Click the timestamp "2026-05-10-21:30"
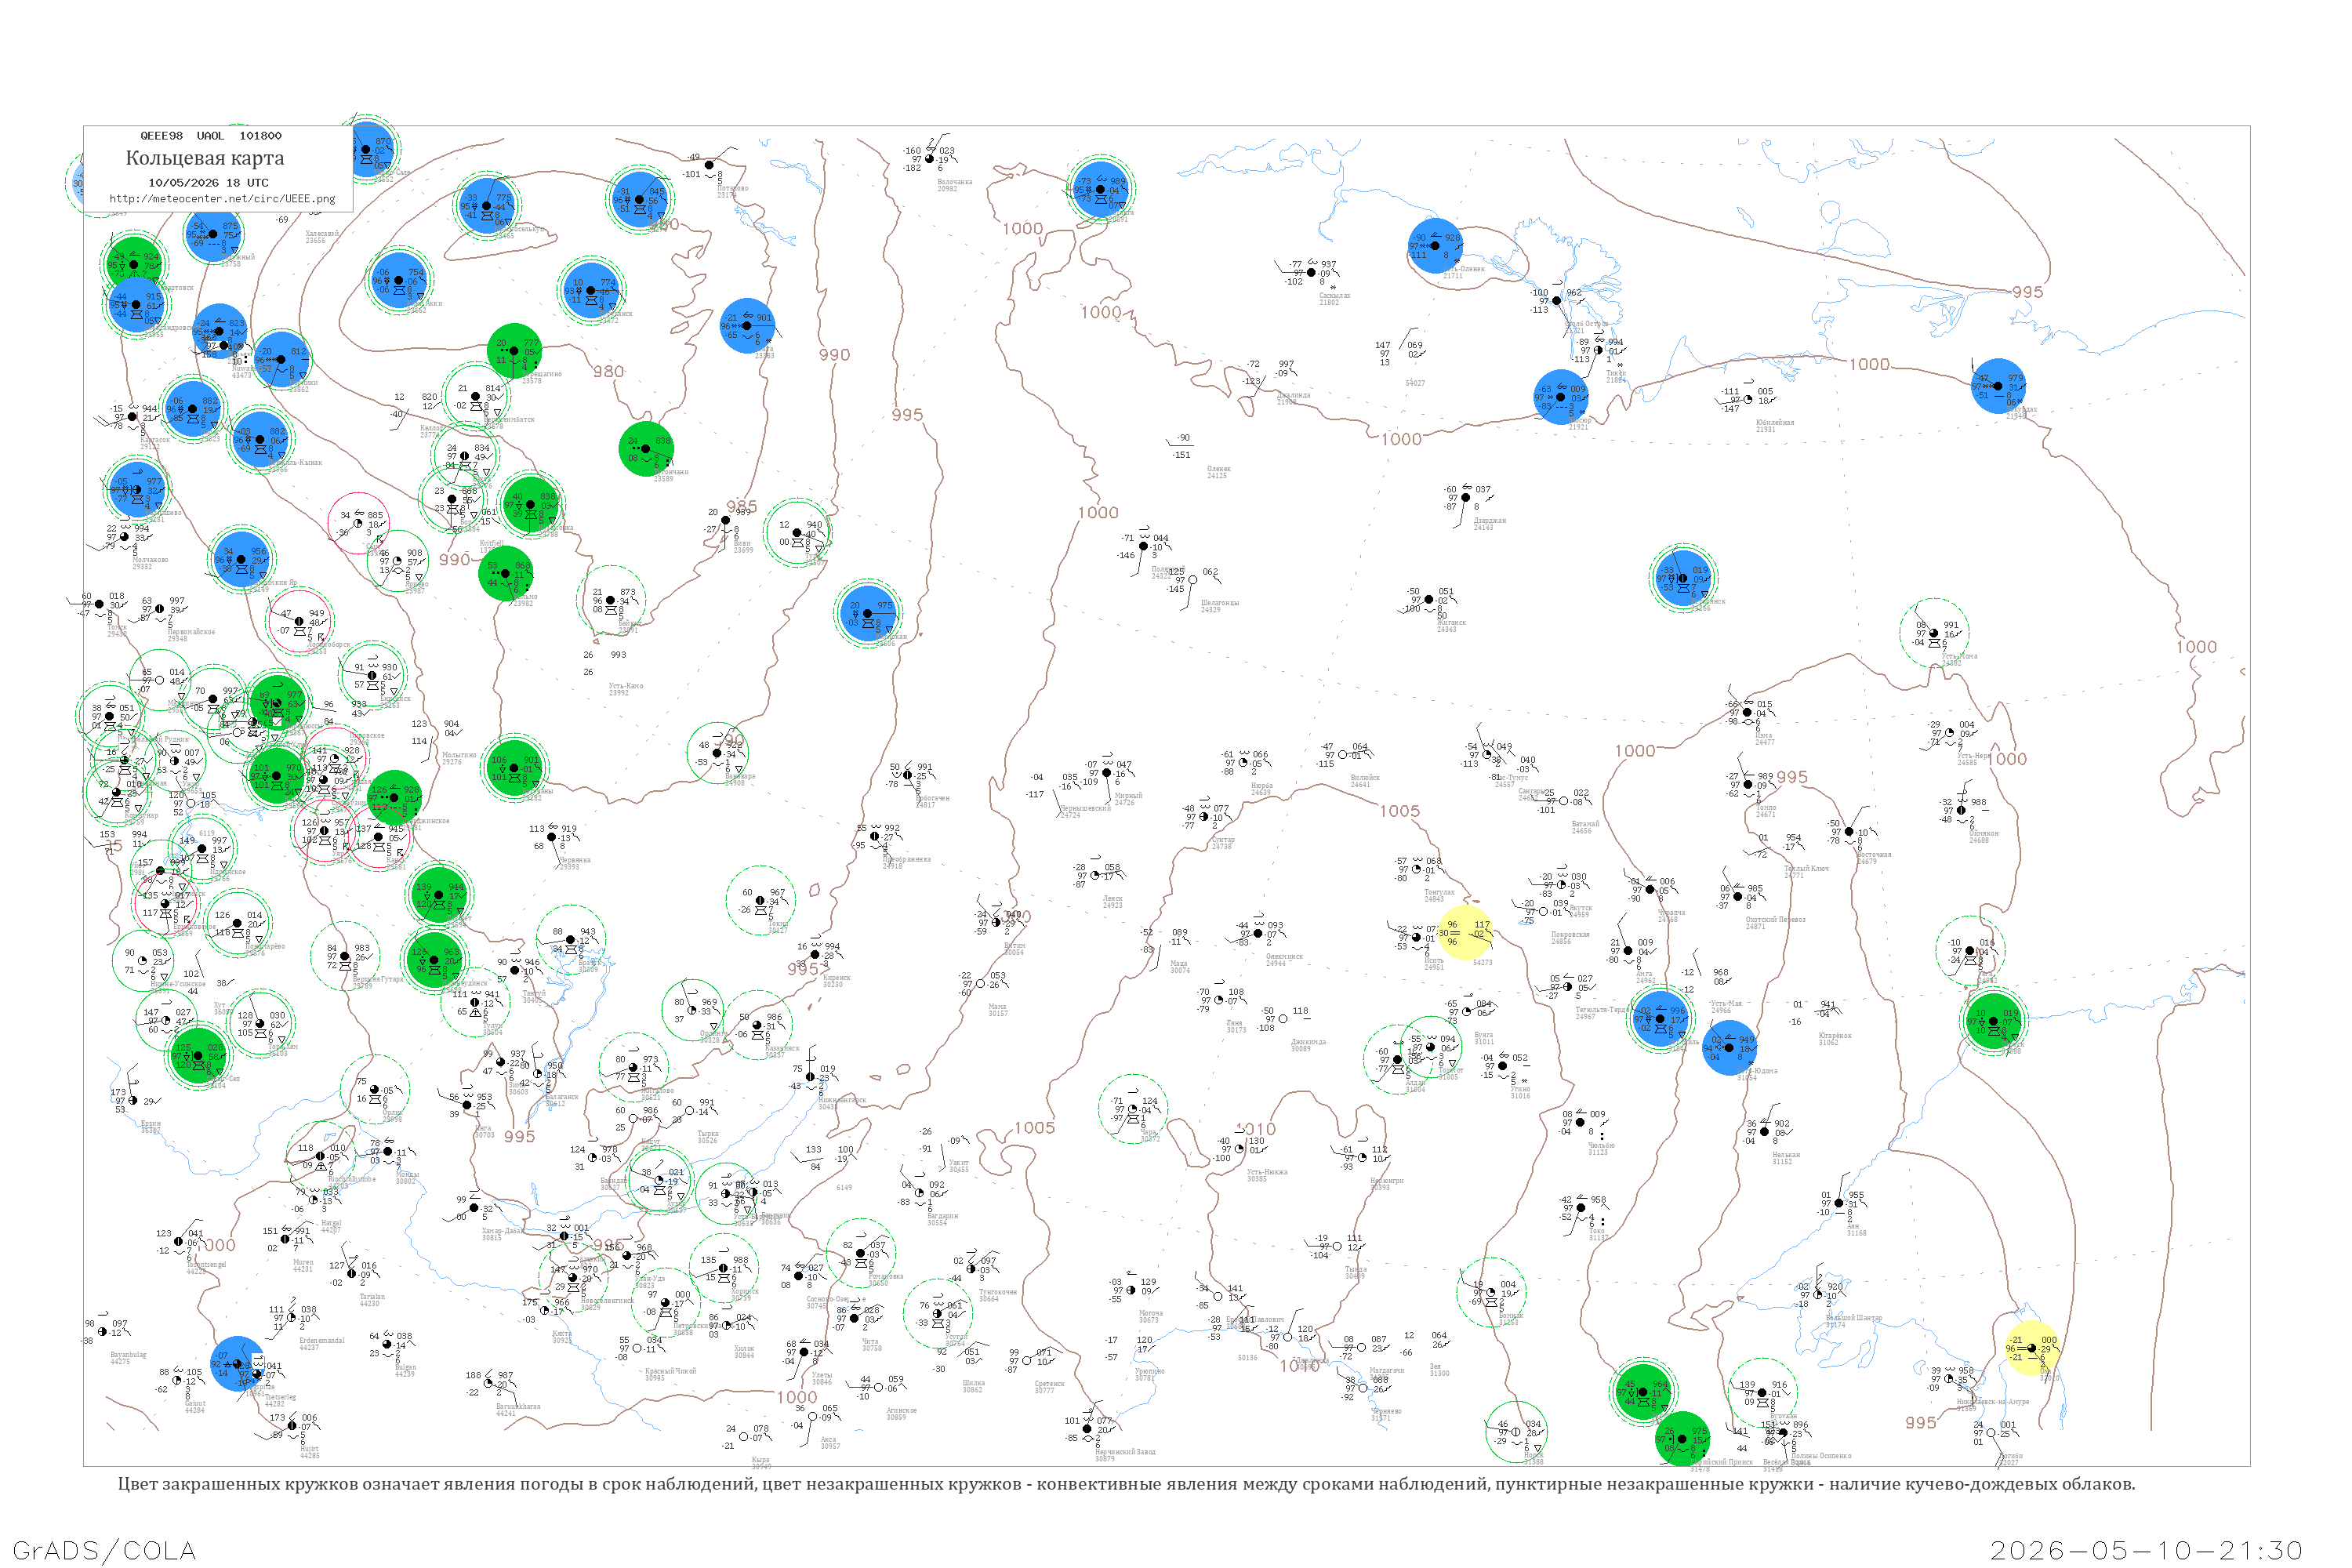 click(x=2147, y=1550)
